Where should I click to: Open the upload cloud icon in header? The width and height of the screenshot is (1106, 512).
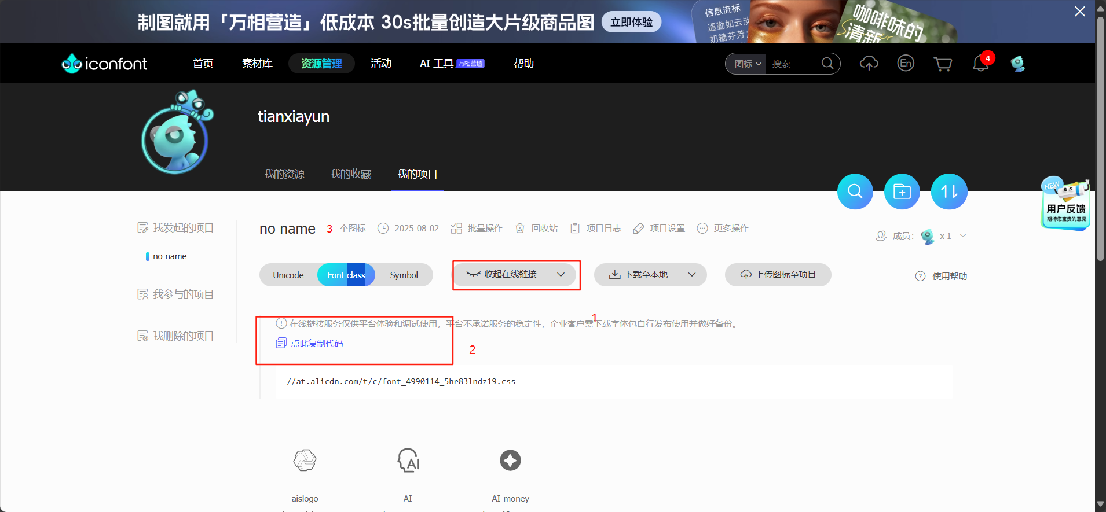click(x=869, y=63)
